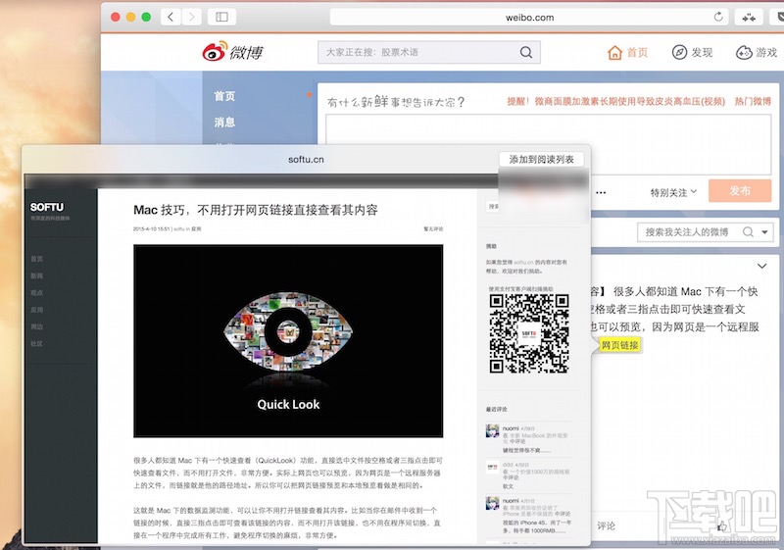Viewport: 784px width, 550px height.
Task: Select 首页 in the left sidebar
Action: (x=224, y=96)
